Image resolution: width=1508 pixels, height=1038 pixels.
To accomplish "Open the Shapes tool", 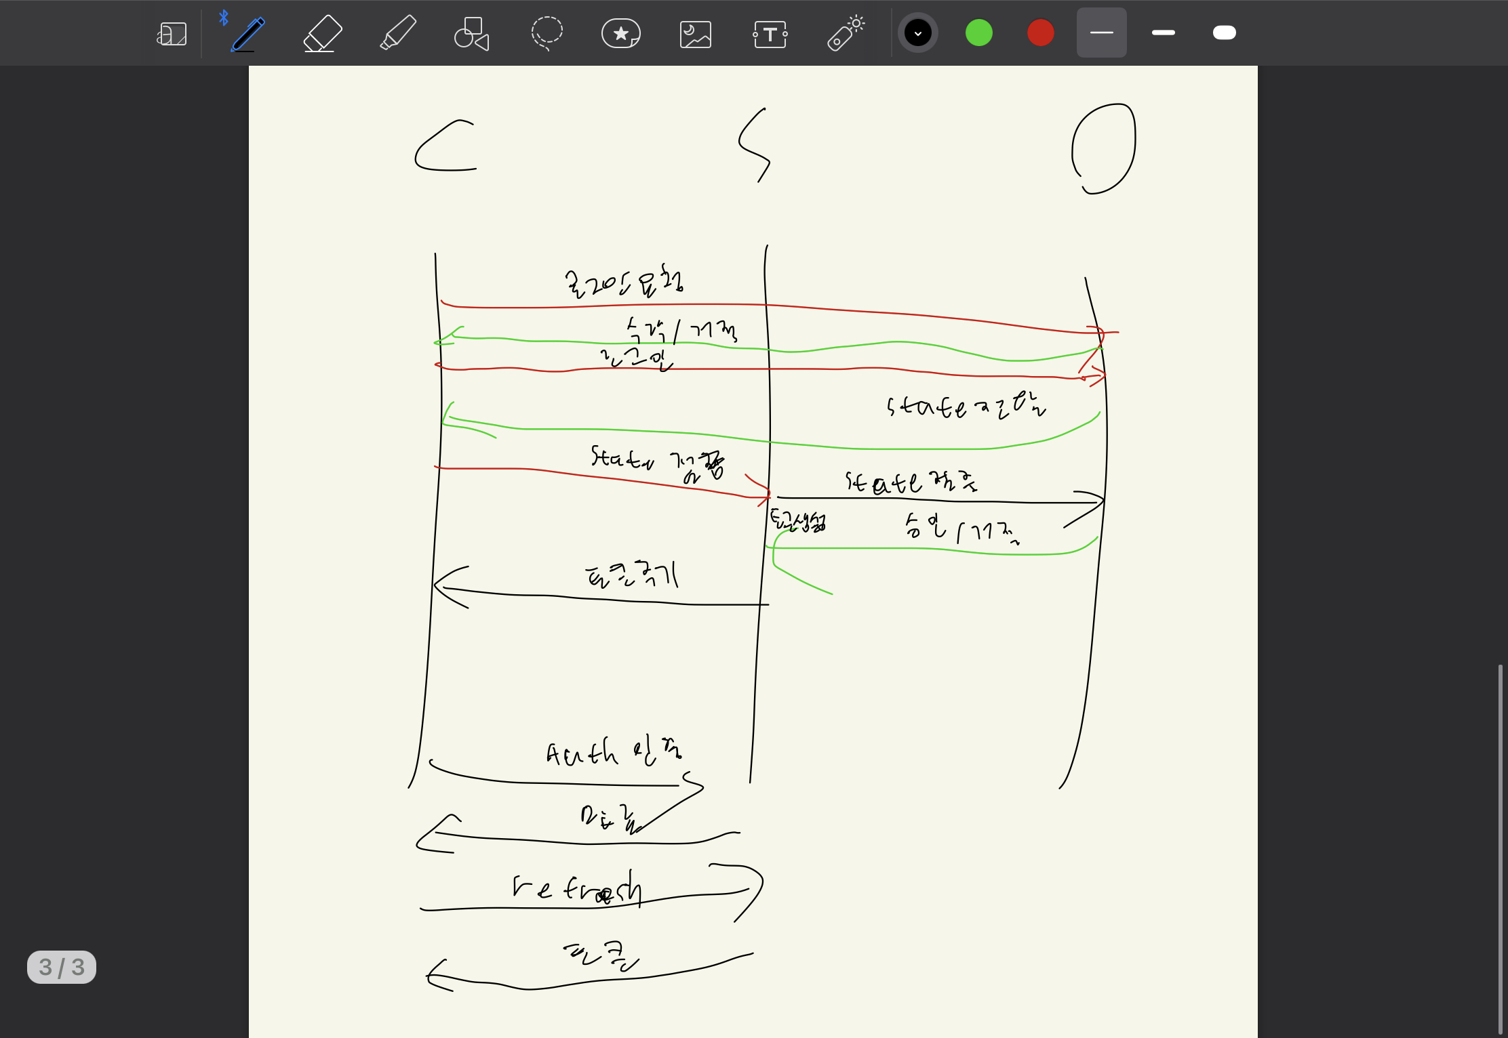I will [472, 34].
